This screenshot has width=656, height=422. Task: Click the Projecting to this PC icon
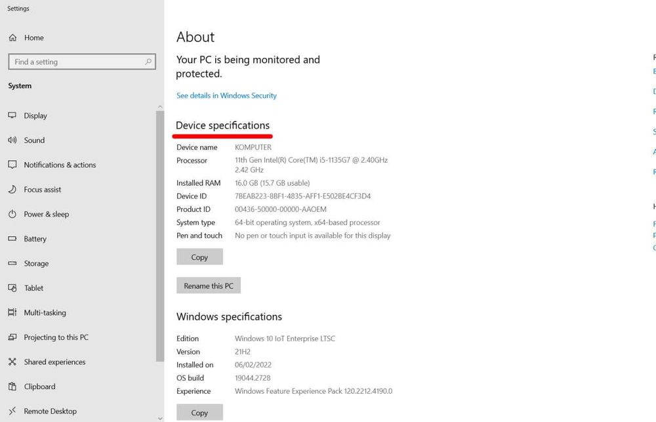click(x=12, y=337)
